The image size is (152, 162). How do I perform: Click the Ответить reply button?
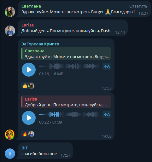click(138, 6)
